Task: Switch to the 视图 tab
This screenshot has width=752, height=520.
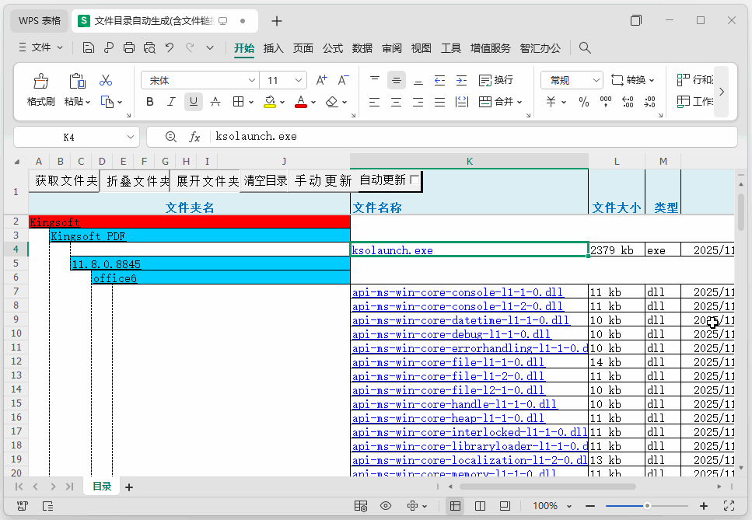Action: point(421,48)
